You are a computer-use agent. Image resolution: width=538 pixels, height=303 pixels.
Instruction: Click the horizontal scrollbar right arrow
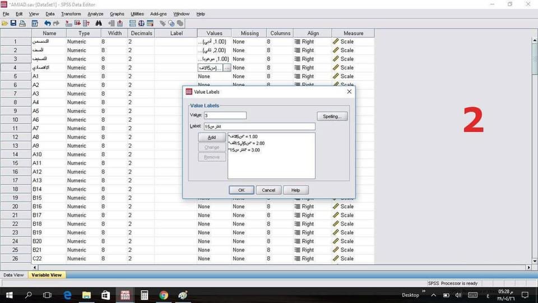pos(528,267)
